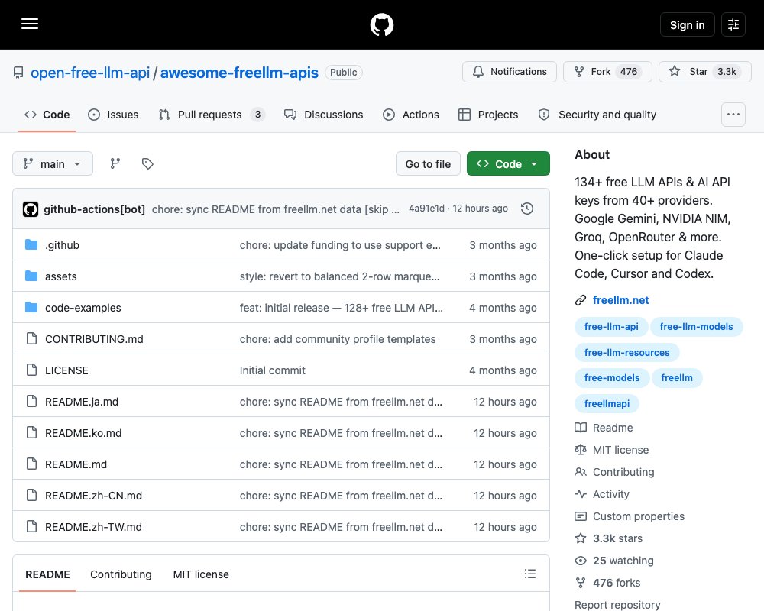Visit the freellm.net website link
The image size is (764, 611).
[620, 300]
